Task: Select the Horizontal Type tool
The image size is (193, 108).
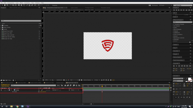Action: point(24,5)
